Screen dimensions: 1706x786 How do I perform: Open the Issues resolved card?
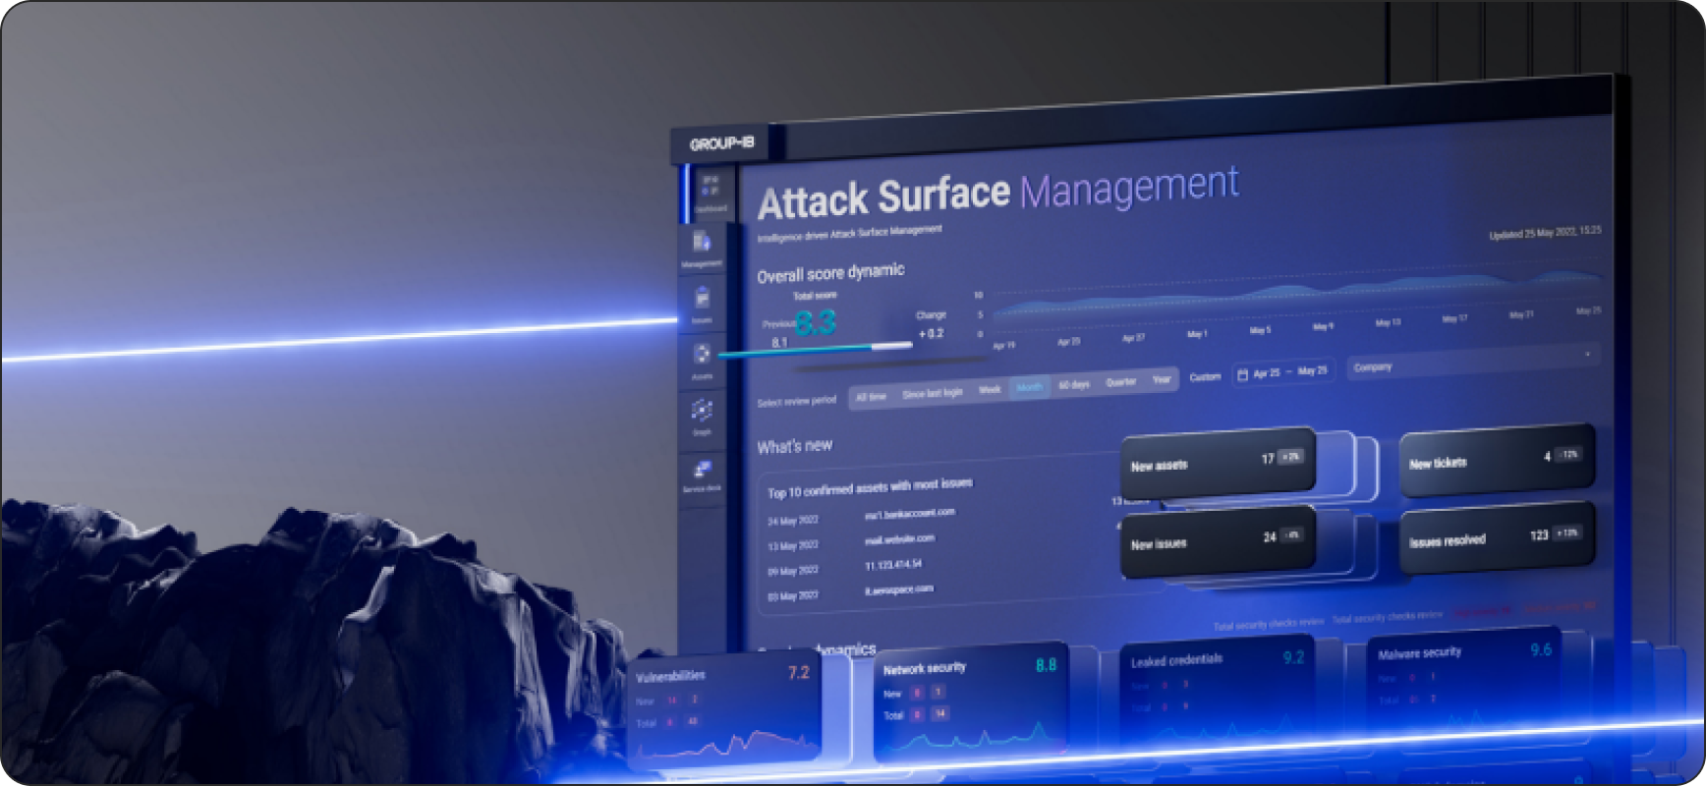tap(1497, 537)
